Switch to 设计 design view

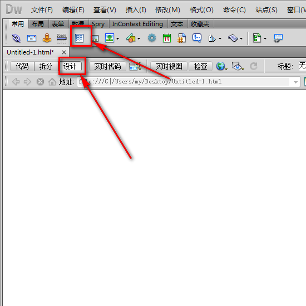(70, 66)
